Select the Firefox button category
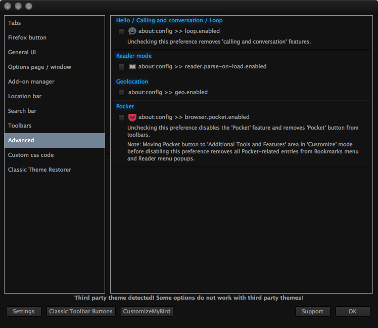The width and height of the screenshot is (378, 328). [55, 37]
